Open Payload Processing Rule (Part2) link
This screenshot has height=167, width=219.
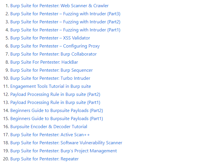pos(55,94)
